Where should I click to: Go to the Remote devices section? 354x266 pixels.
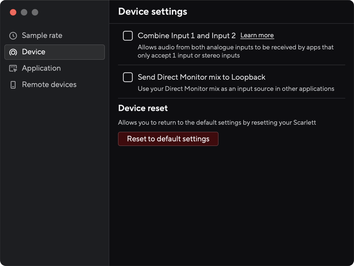[x=49, y=85]
